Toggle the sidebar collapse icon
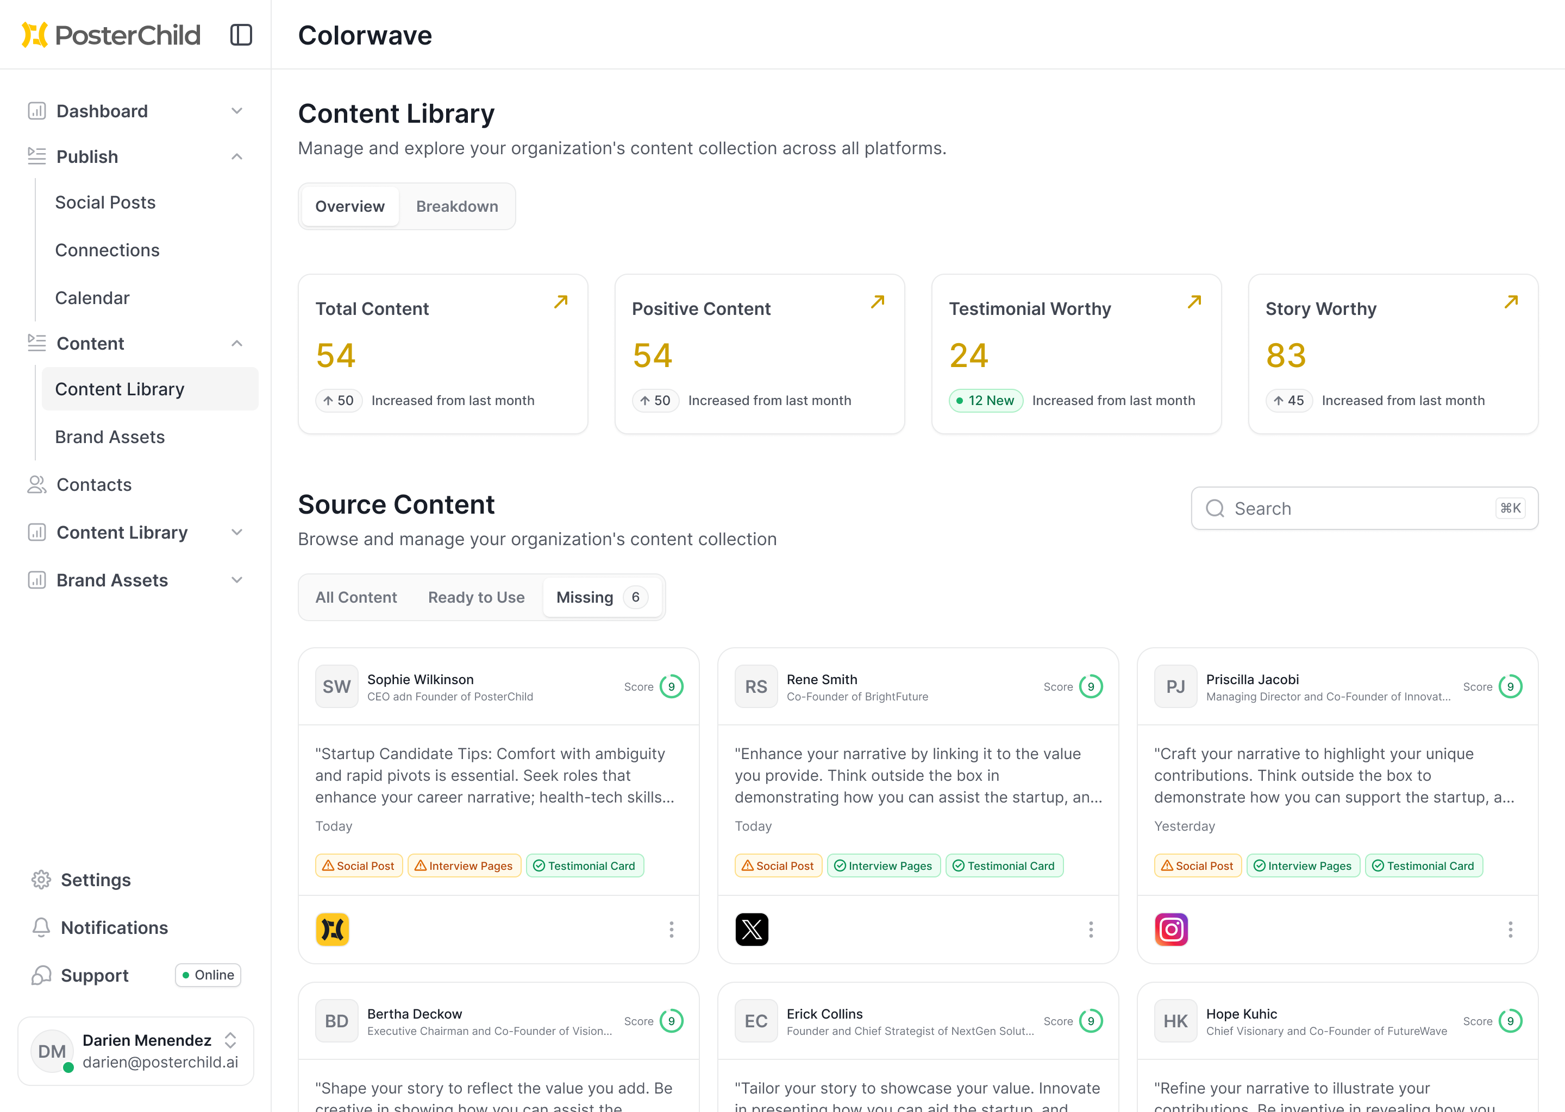The width and height of the screenshot is (1565, 1112). pos(241,35)
